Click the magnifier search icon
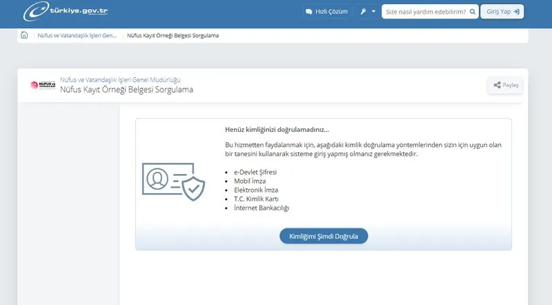Image resolution: width=552 pixels, height=305 pixels. (x=473, y=12)
